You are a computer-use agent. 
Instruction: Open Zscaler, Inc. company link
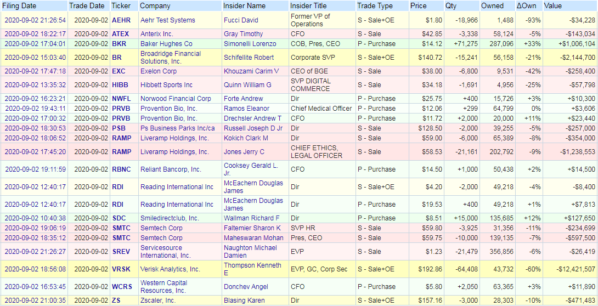pyautogui.click(x=158, y=301)
